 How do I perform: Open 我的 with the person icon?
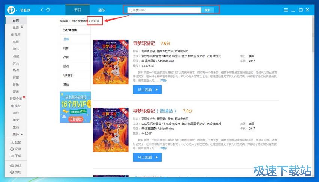(x=16, y=142)
